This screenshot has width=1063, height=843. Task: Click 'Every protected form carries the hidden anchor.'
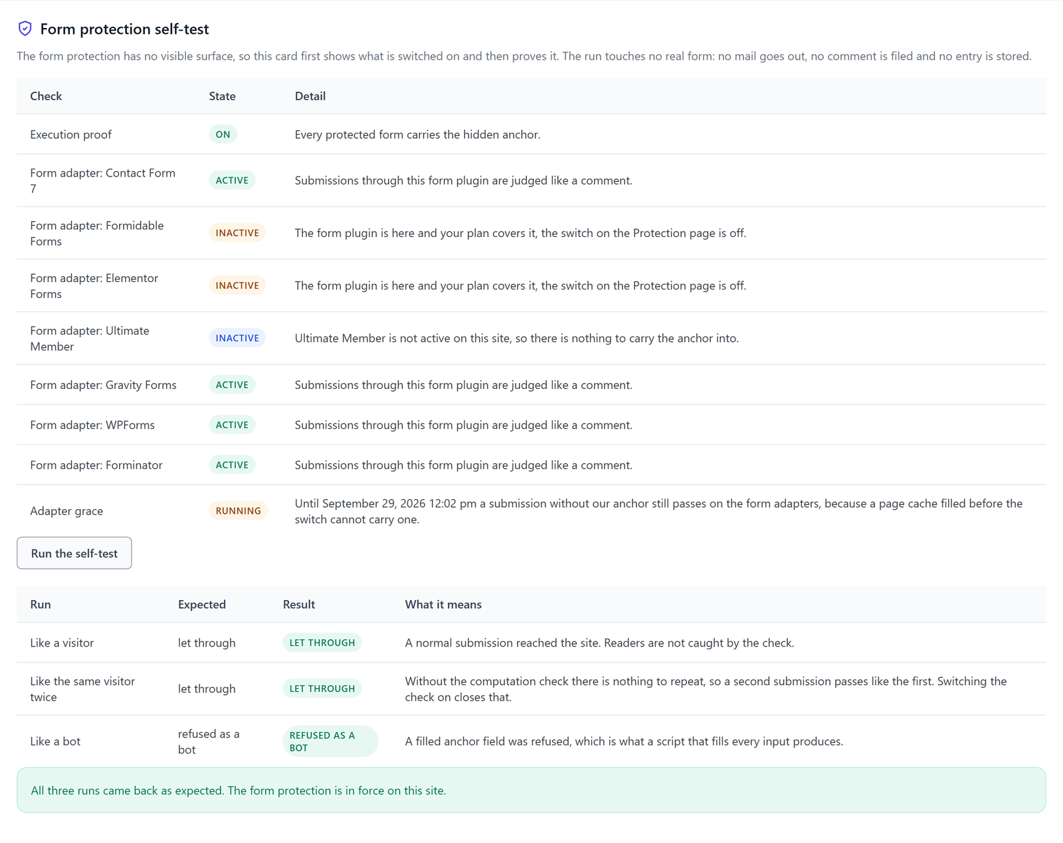coord(417,134)
